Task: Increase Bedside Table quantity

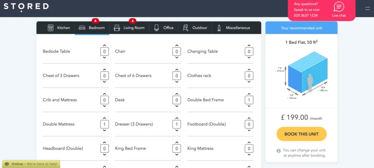Action: (x=105, y=45)
